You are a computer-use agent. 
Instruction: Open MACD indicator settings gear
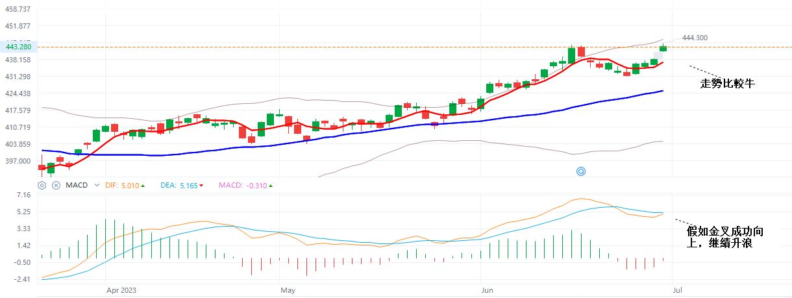pos(42,185)
